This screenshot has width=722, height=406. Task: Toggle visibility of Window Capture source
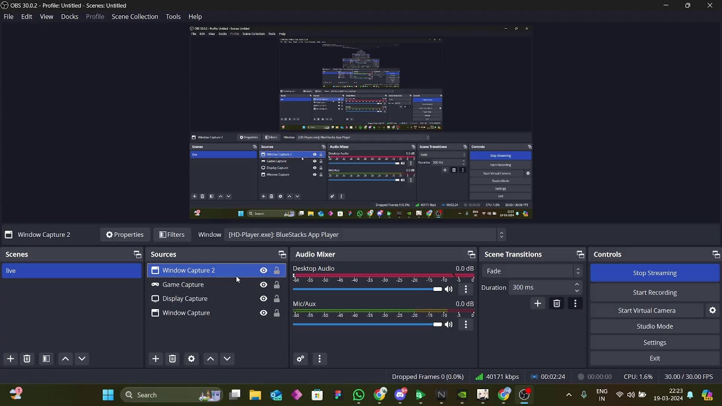(x=263, y=313)
